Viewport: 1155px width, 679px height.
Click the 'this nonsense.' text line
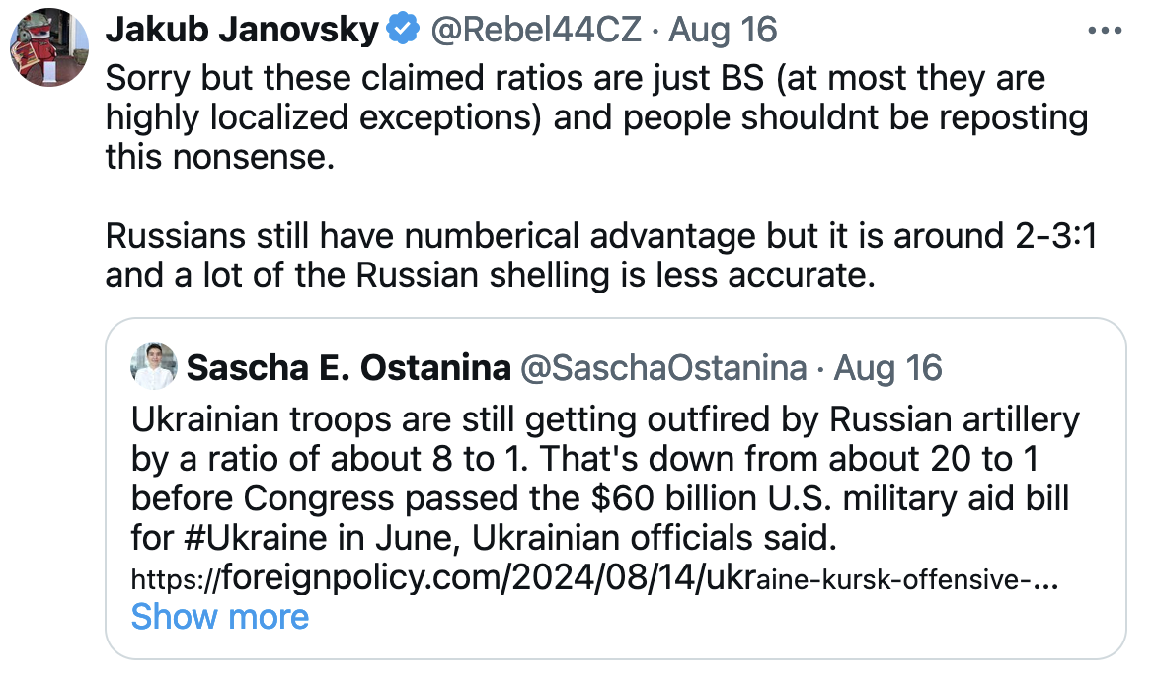220,156
